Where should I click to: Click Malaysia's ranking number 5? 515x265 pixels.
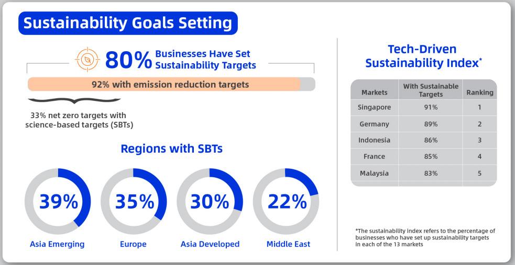(479, 174)
